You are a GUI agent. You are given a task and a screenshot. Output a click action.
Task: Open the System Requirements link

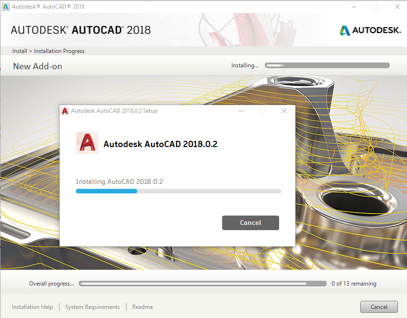tap(93, 307)
